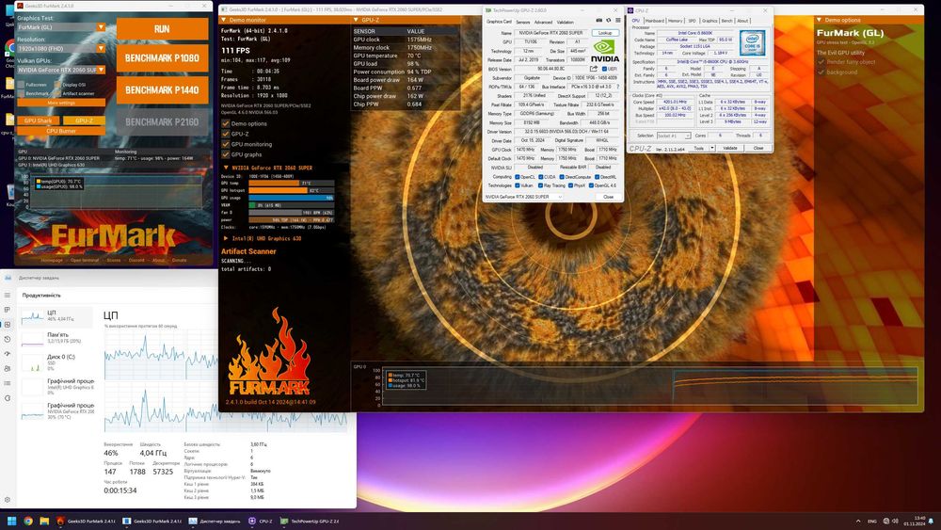Switch to Advanced tab in GPU-Z

(x=543, y=22)
